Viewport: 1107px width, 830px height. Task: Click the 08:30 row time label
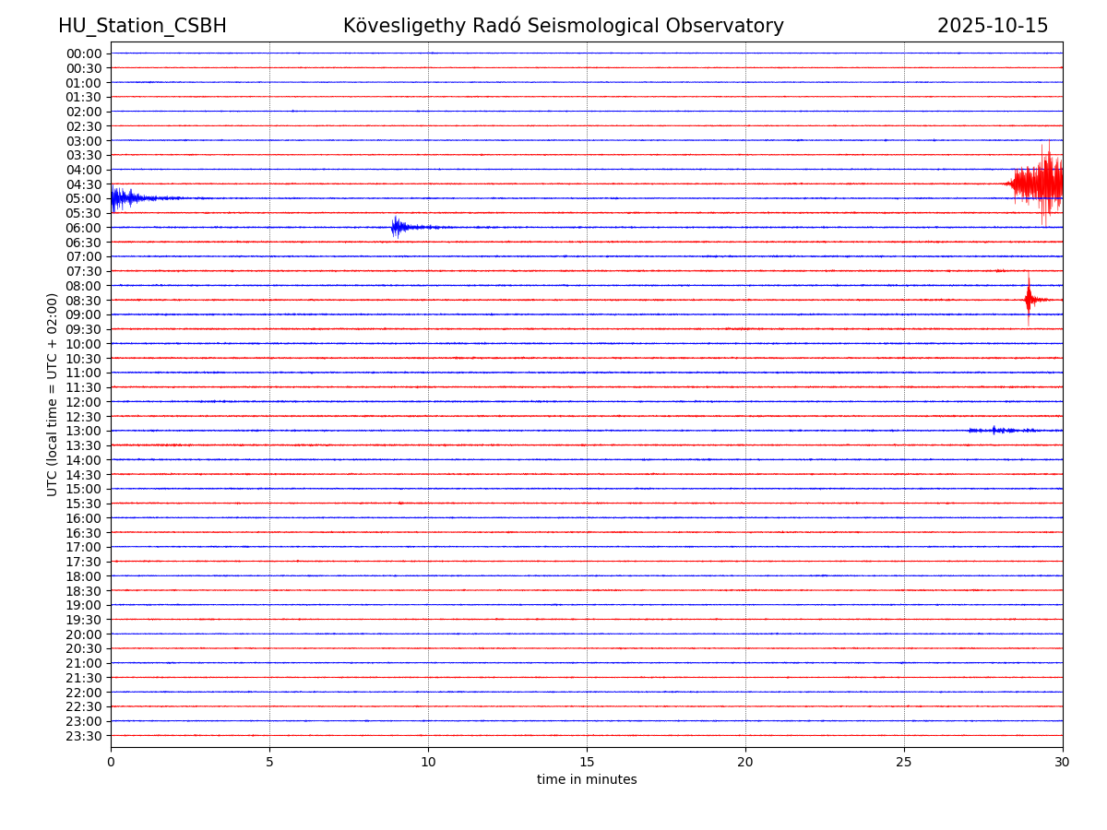click(83, 300)
